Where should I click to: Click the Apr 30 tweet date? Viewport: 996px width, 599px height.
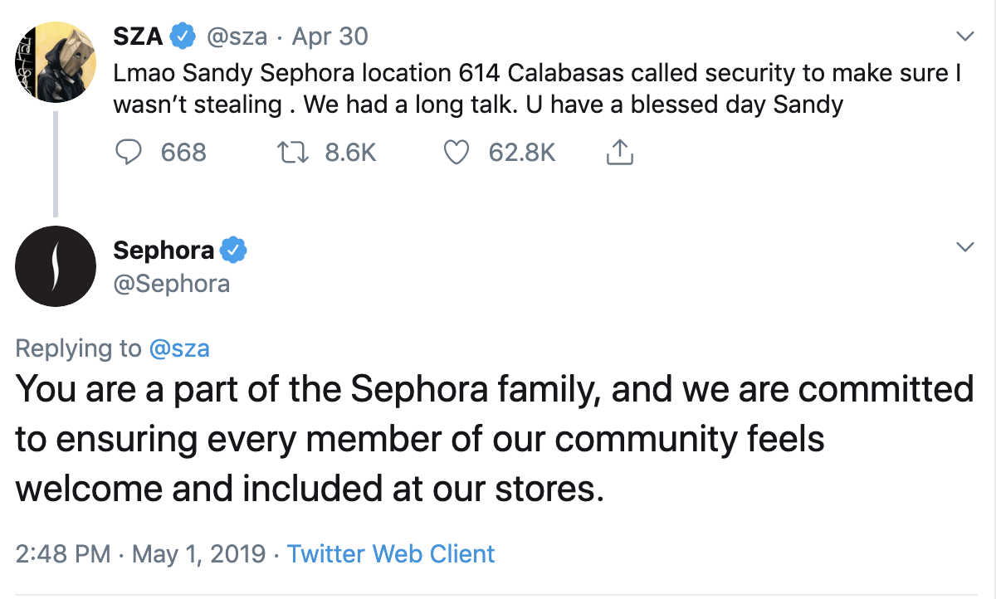pyautogui.click(x=330, y=37)
